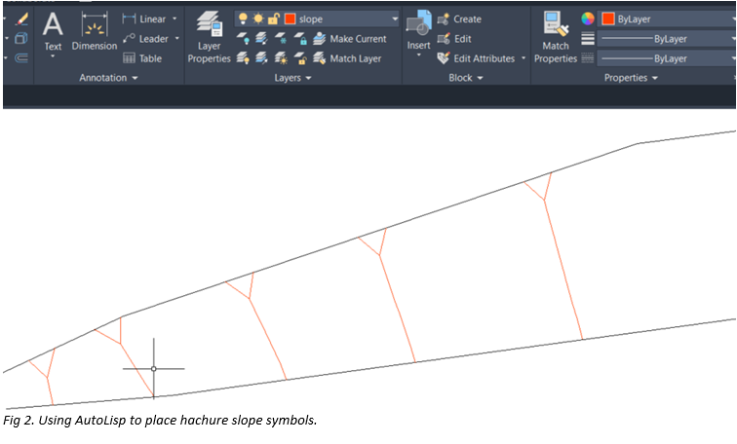
Task: Click the Unlock layer icon
Action: [300, 58]
